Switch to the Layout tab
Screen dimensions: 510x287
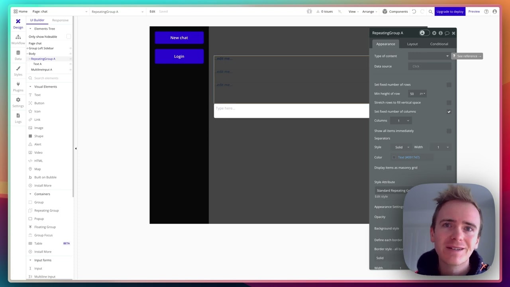pos(412,44)
